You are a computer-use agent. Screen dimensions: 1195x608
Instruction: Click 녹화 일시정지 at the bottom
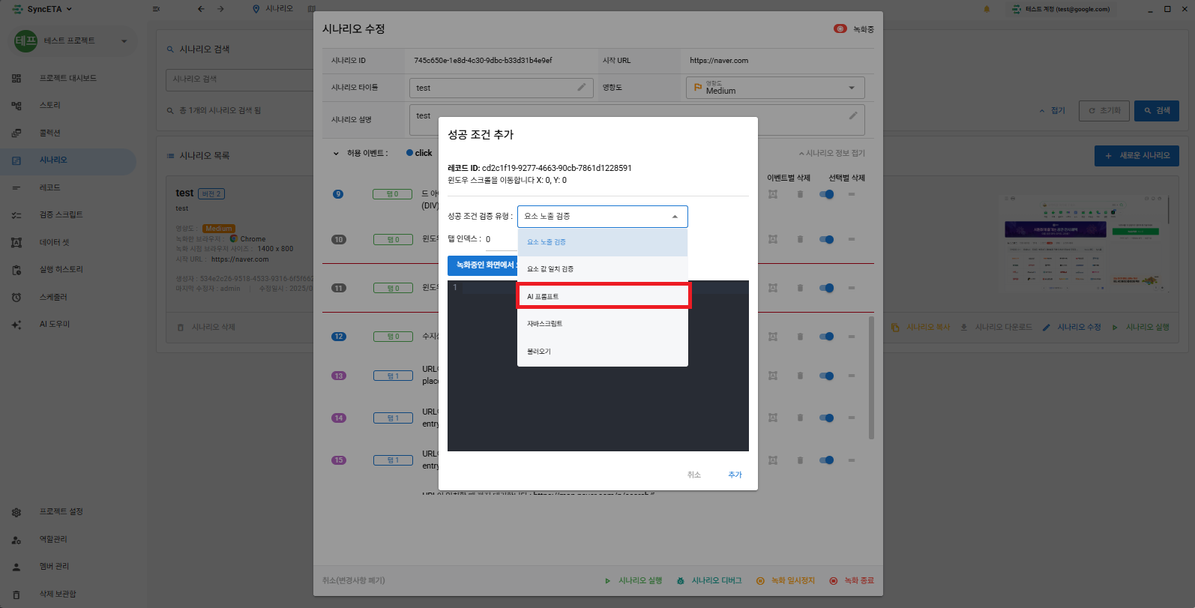[x=786, y=580]
